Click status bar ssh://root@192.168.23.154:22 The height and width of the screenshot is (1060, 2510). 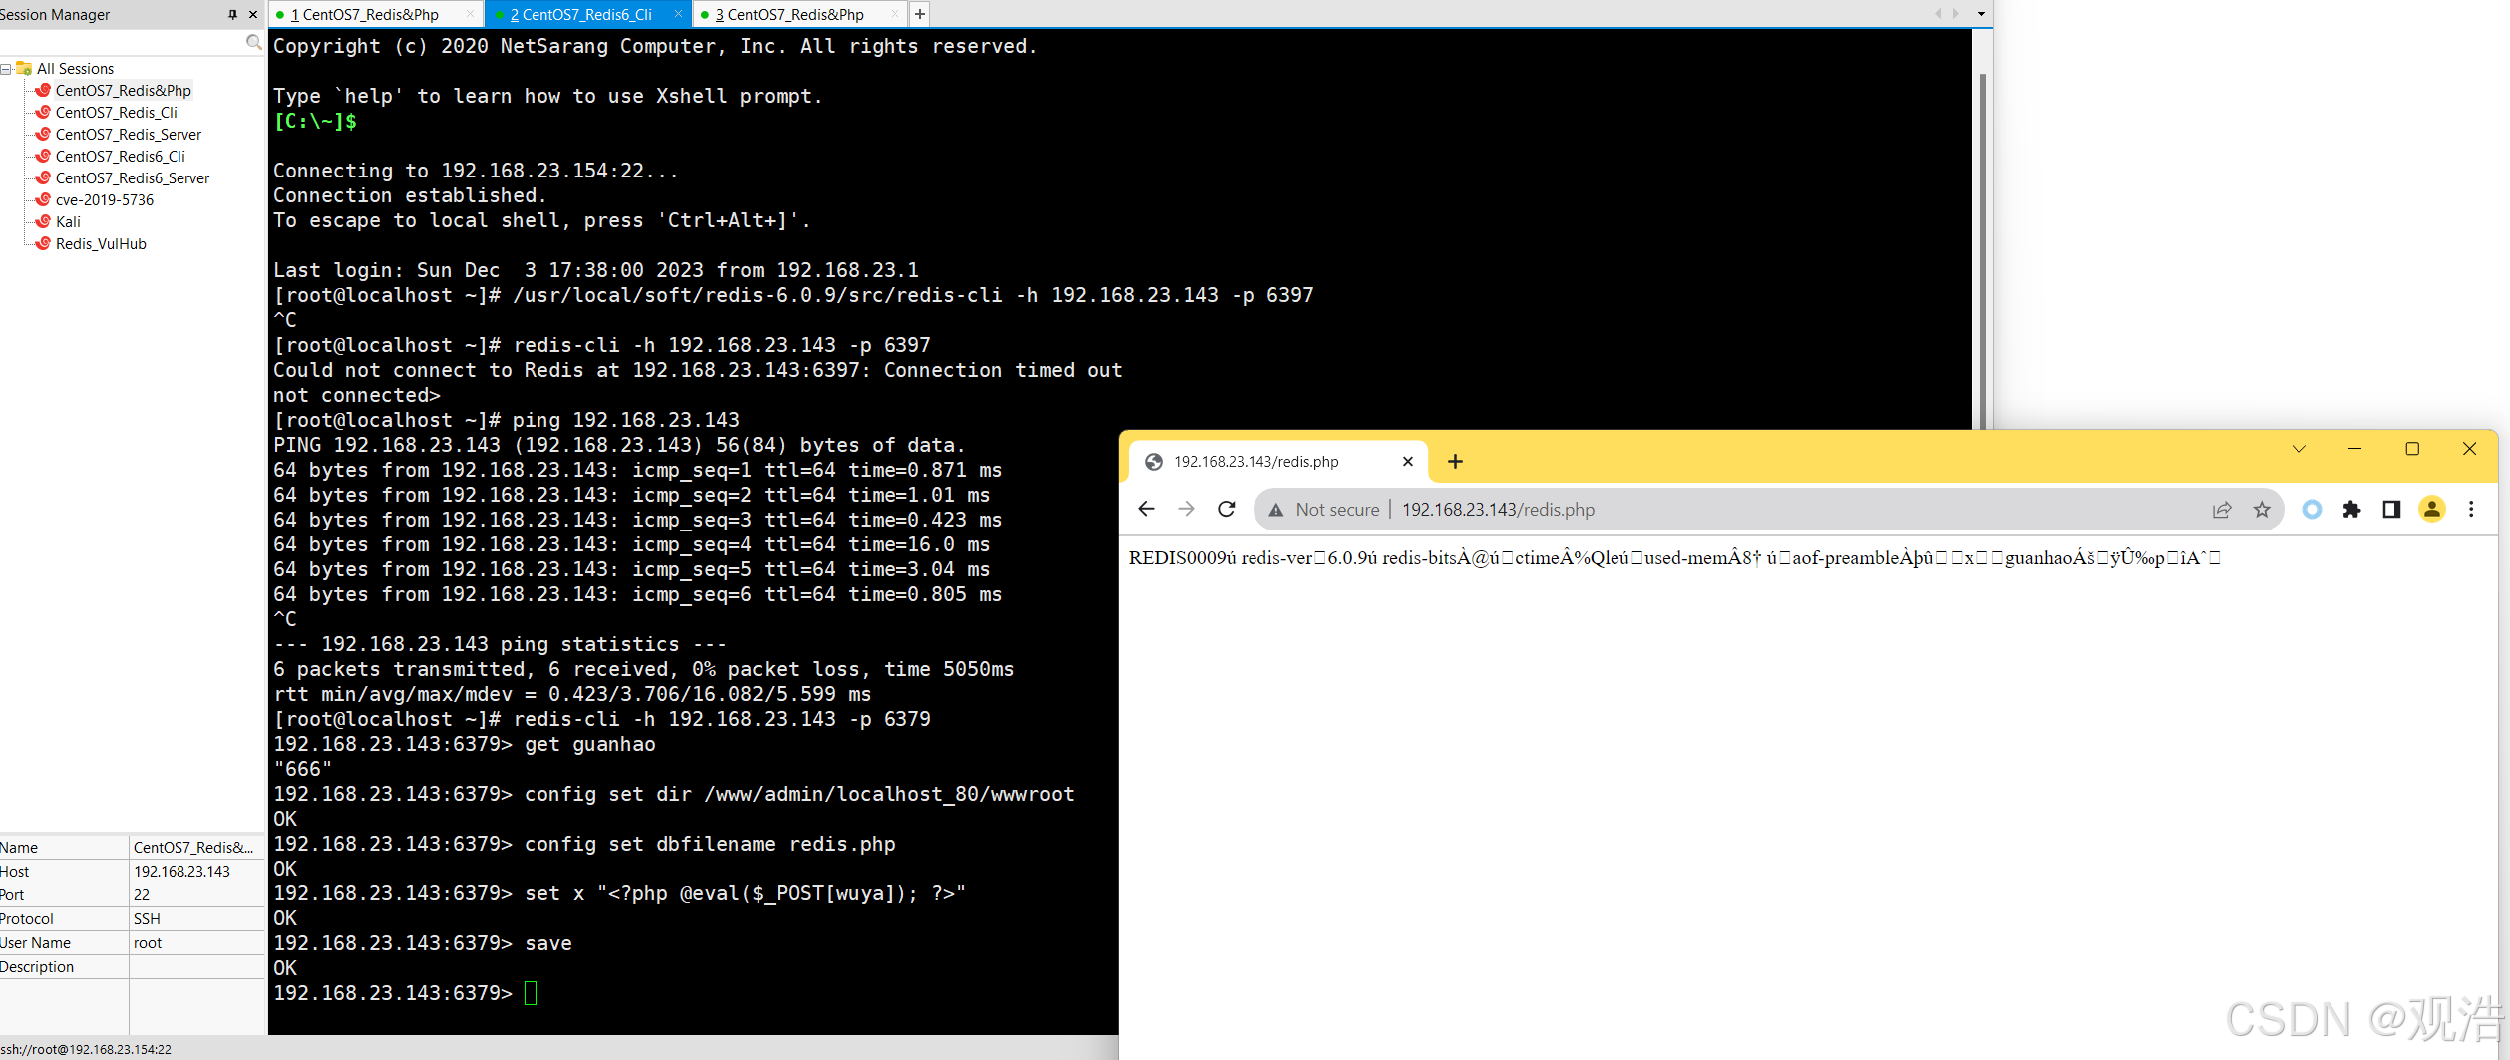86,1049
